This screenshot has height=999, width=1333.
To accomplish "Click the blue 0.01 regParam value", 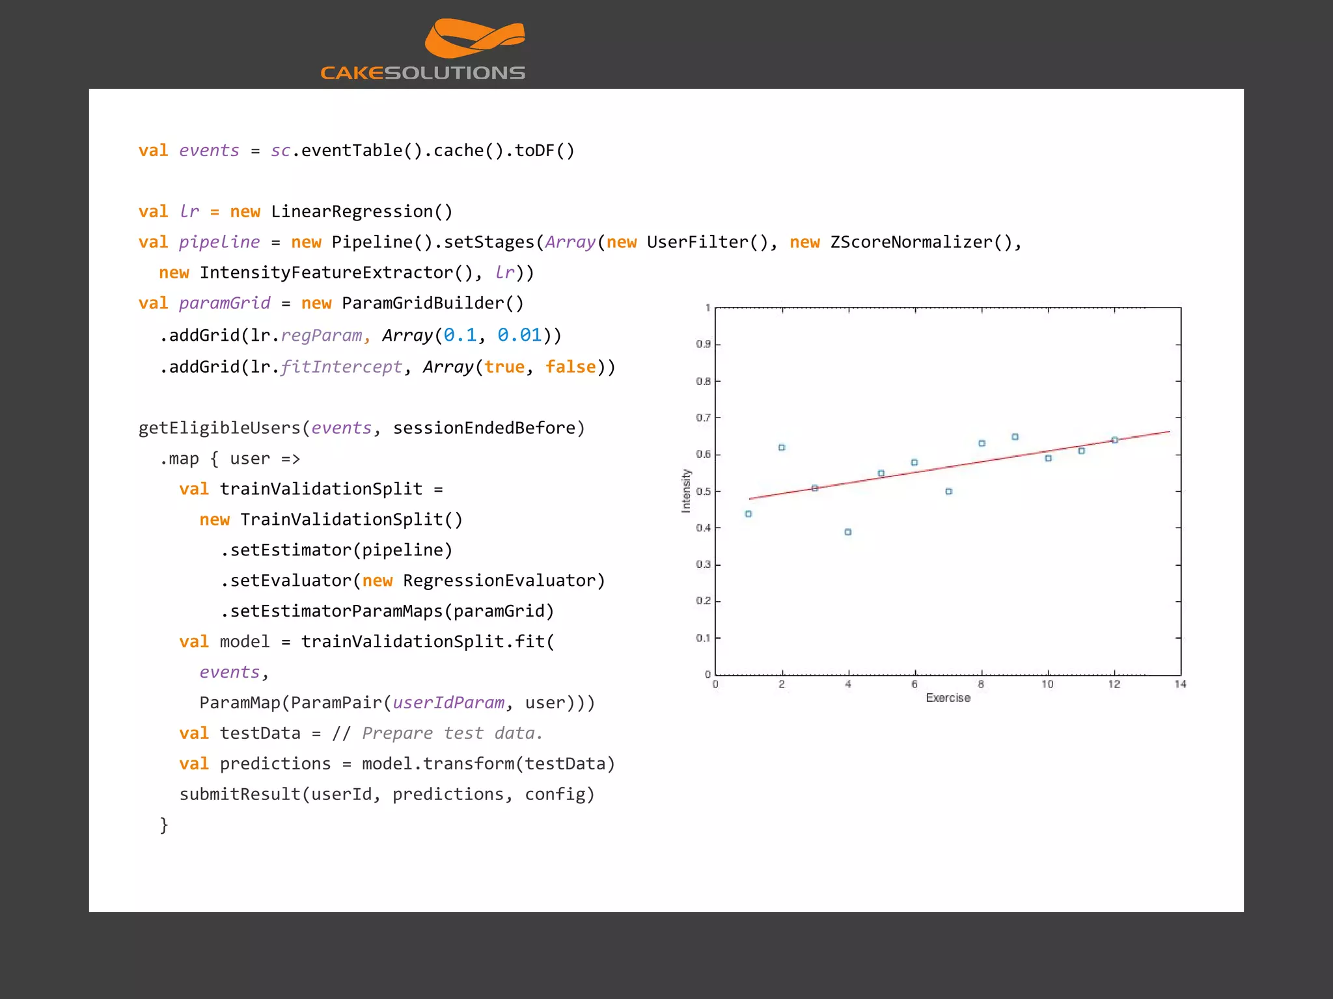I will pos(519,336).
